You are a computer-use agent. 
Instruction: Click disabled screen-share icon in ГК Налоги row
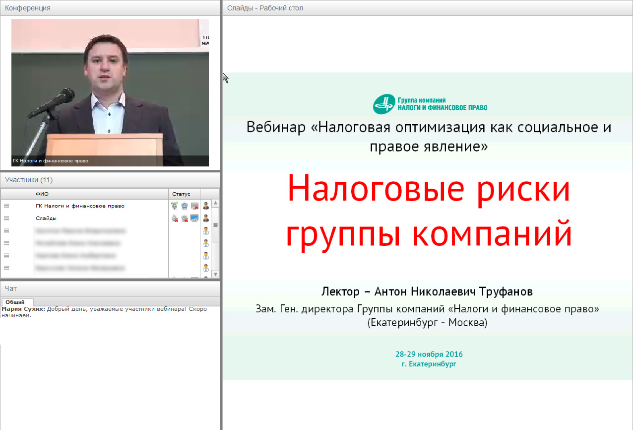(x=194, y=206)
